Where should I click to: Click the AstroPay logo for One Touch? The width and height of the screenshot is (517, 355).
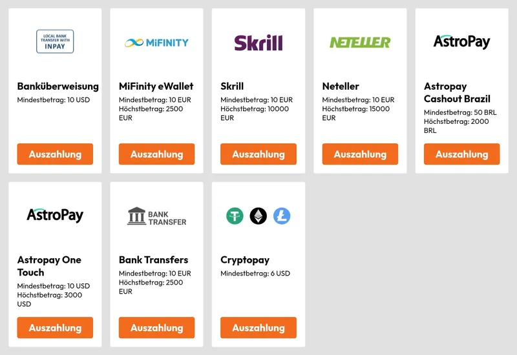click(x=55, y=215)
